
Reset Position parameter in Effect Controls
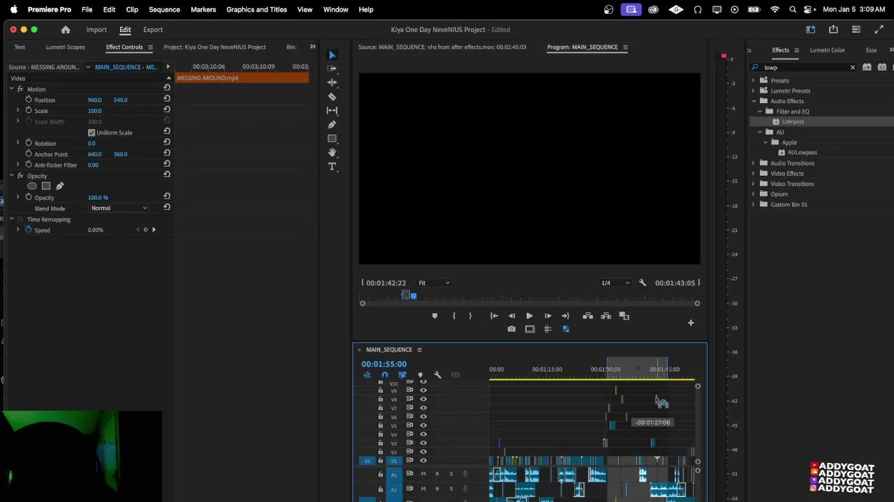pos(167,100)
